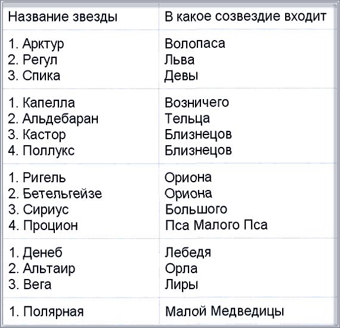Viewport: 340px width, 328px height.
Task: Select the star 'Бетельгейзе'
Action: tap(62, 194)
